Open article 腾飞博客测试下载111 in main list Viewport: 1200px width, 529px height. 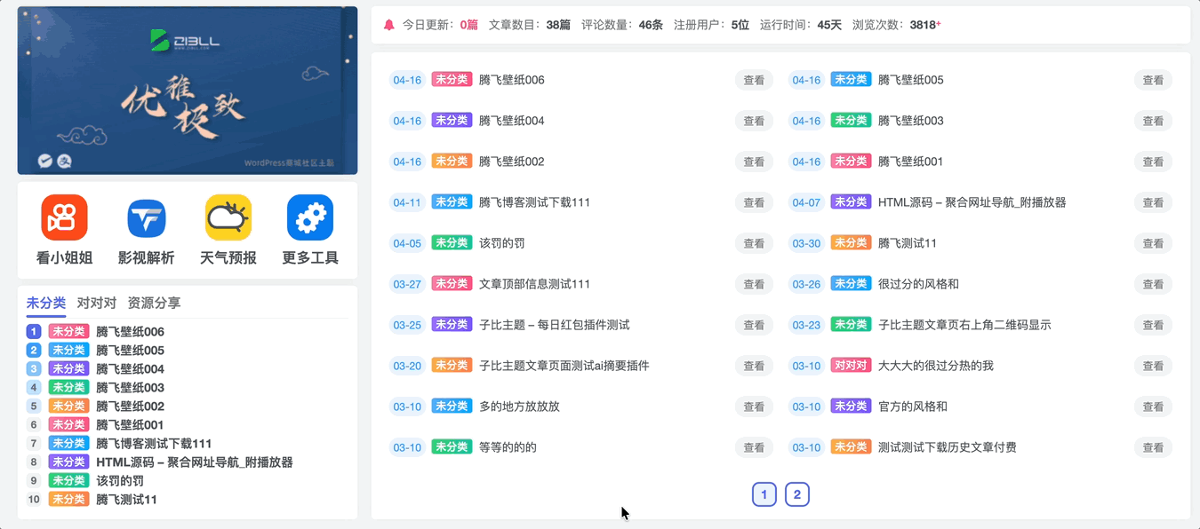tap(534, 202)
